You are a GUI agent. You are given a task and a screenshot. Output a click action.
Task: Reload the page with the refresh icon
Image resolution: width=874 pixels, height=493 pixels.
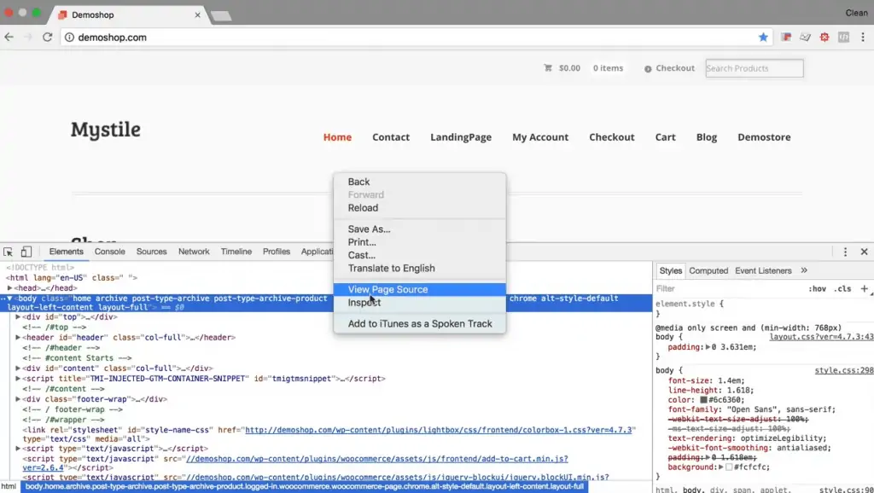(x=48, y=37)
